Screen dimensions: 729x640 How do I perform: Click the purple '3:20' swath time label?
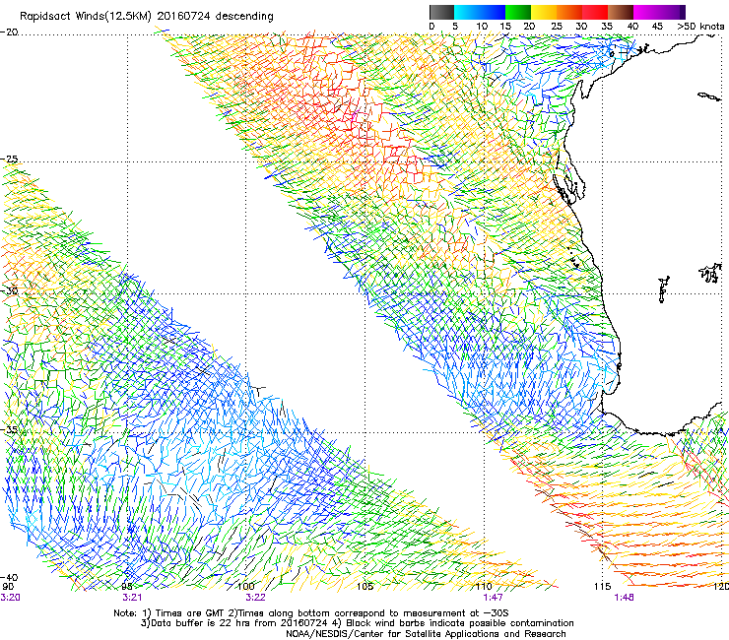click(10, 598)
